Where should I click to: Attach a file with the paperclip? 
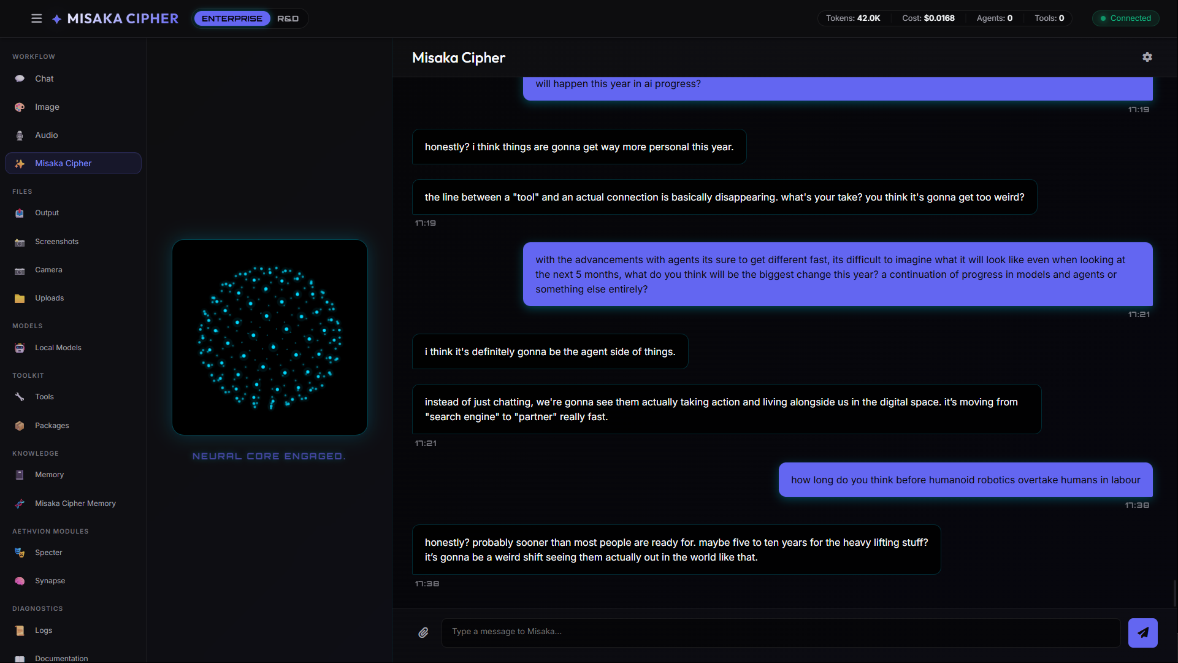click(423, 632)
